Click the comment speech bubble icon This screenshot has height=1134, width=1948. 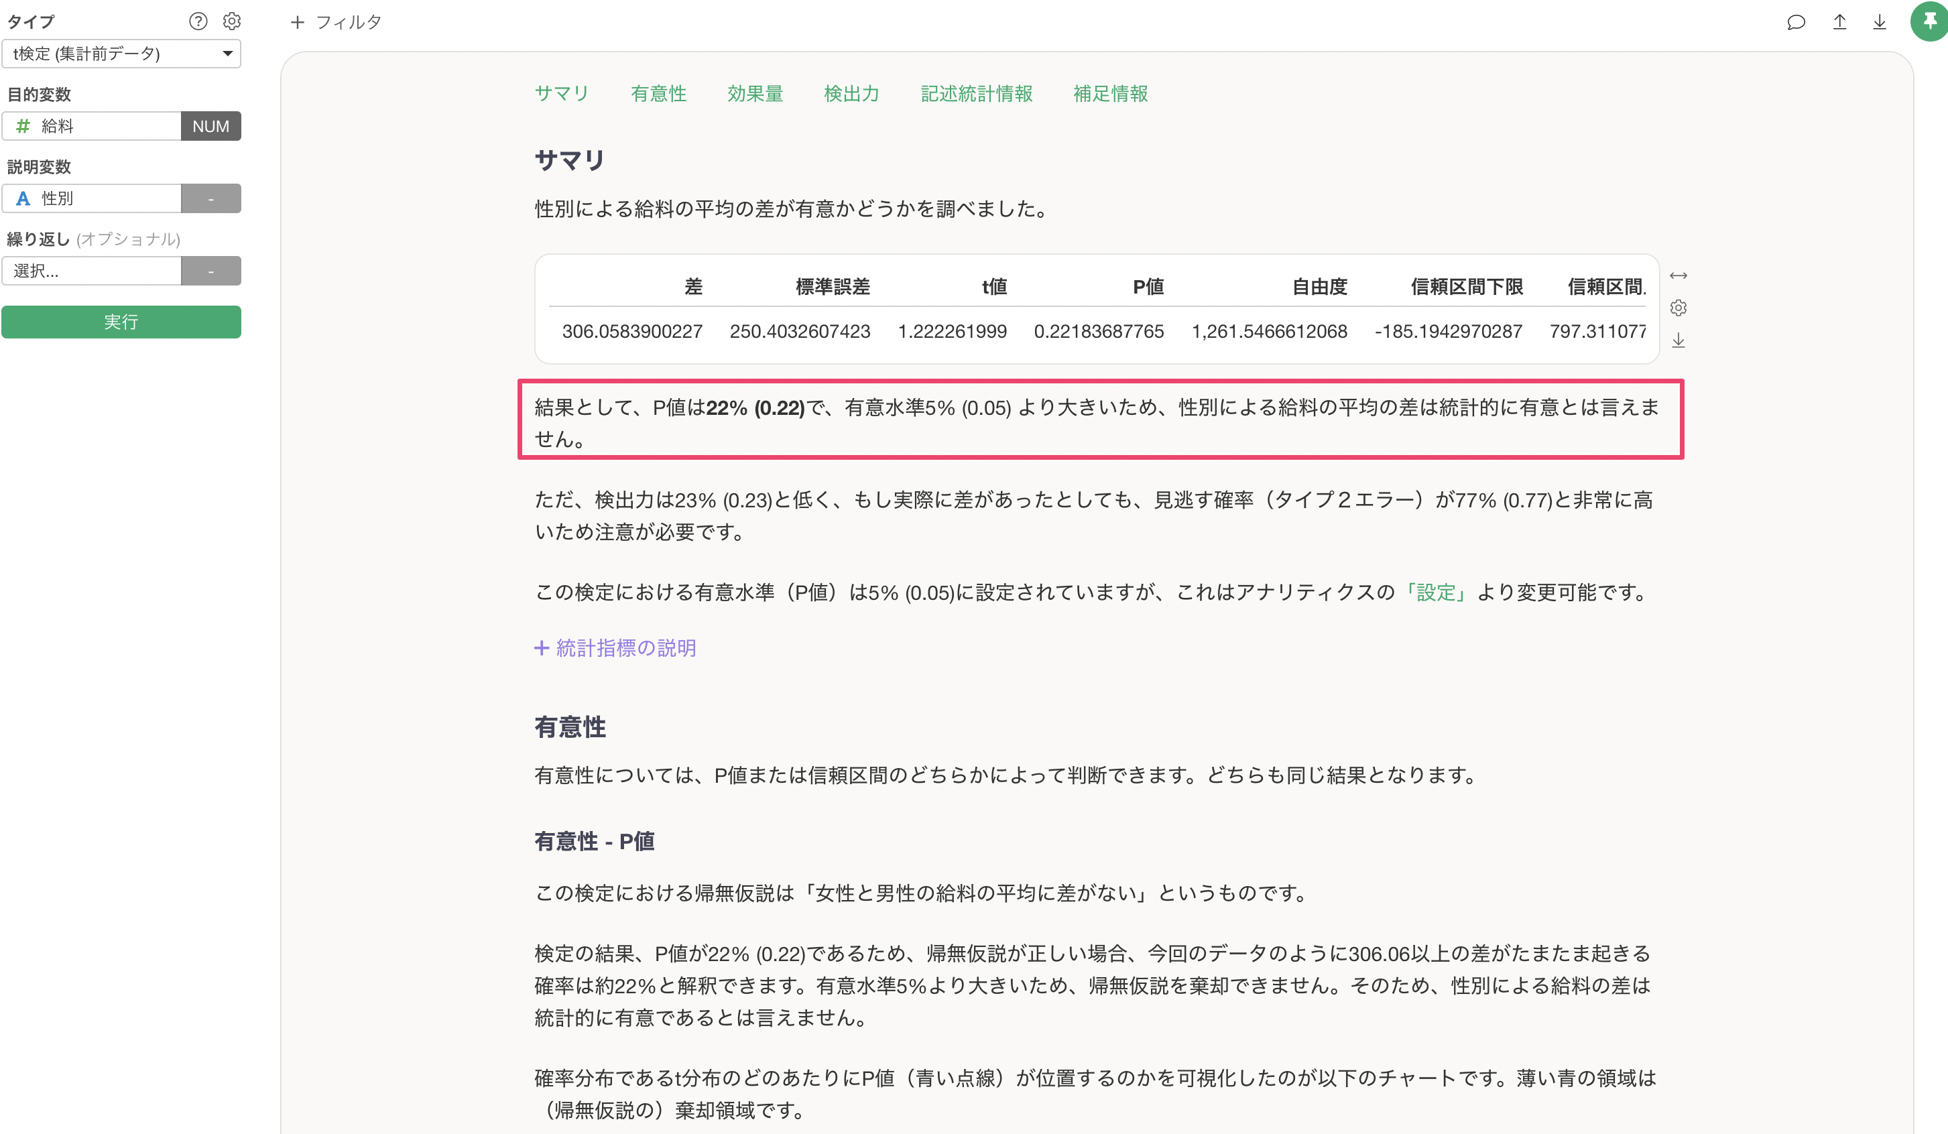tap(1796, 22)
